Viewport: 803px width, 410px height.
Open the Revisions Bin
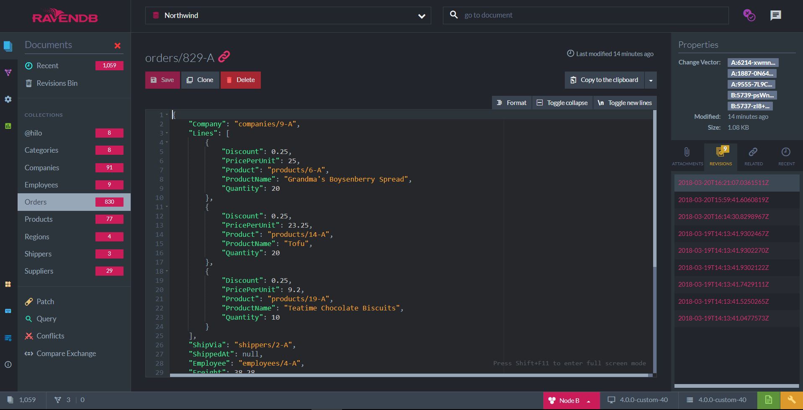tap(74, 83)
